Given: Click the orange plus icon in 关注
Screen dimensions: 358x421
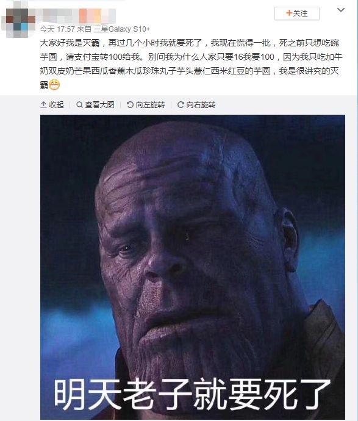Looking at the screenshot, I should click(x=289, y=13).
